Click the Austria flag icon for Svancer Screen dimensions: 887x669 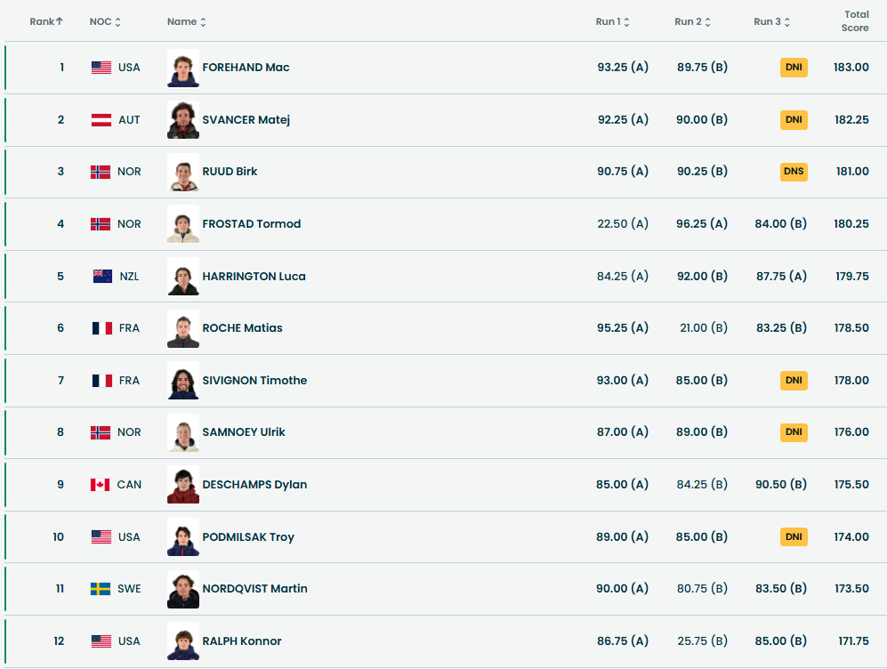pyautogui.click(x=101, y=120)
